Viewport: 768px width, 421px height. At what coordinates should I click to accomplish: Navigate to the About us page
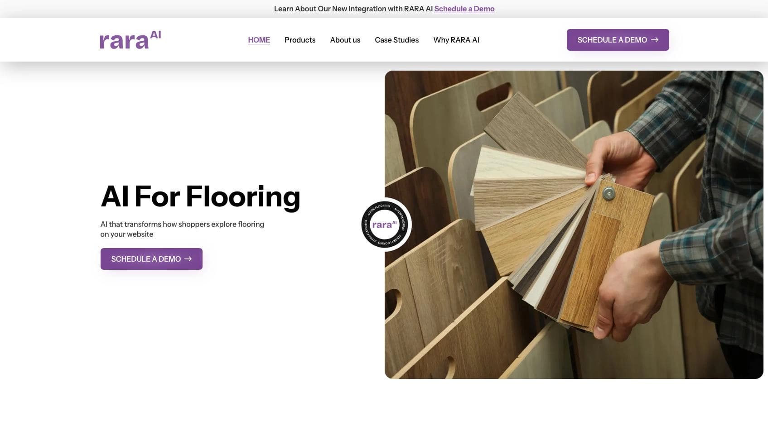345,40
